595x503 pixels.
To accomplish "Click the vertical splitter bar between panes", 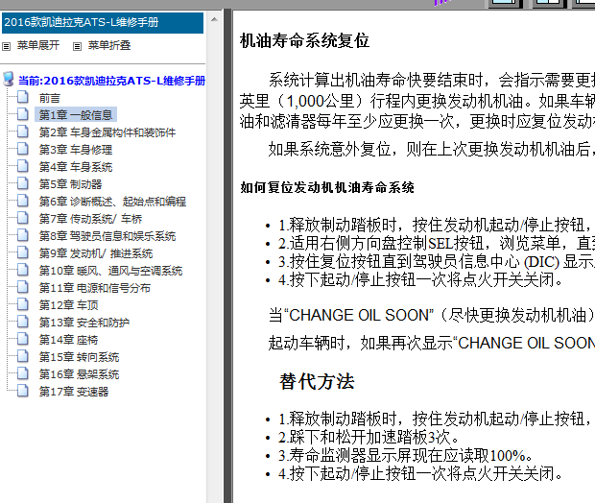I will click(x=227, y=256).
